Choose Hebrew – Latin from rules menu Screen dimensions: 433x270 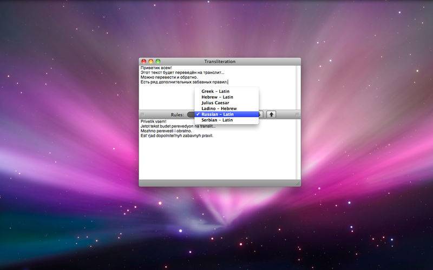click(x=226, y=97)
